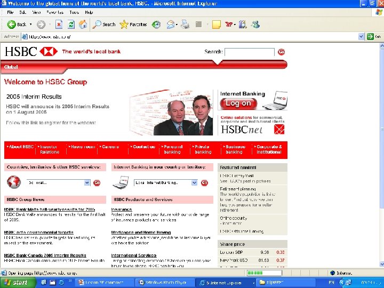Open Mortgages and Home Buying link
The width and height of the screenshot is (384, 288).
141,233
